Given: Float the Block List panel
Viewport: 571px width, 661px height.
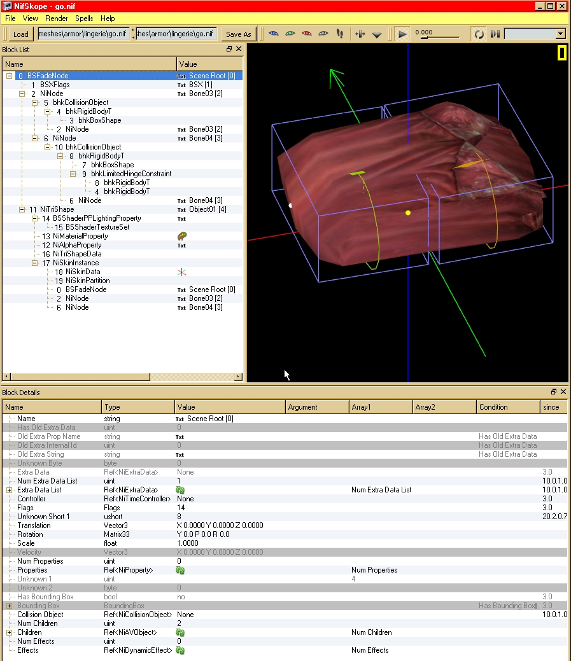Looking at the screenshot, I should (x=229, y=49).
